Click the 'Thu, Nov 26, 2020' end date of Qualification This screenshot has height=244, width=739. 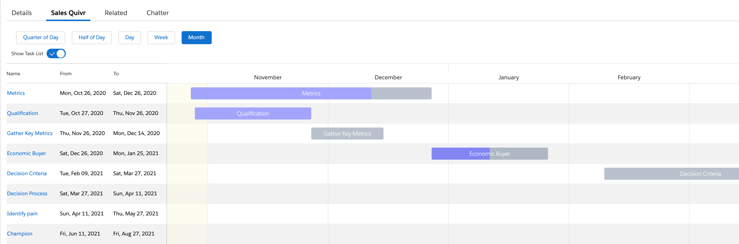pyautogui.click(x=136, y=113)
